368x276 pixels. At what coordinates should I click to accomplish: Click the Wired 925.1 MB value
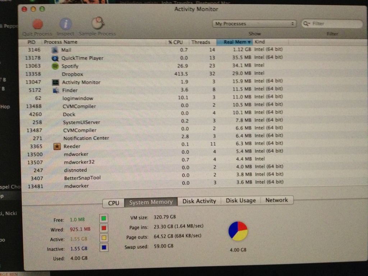[80, 229]
